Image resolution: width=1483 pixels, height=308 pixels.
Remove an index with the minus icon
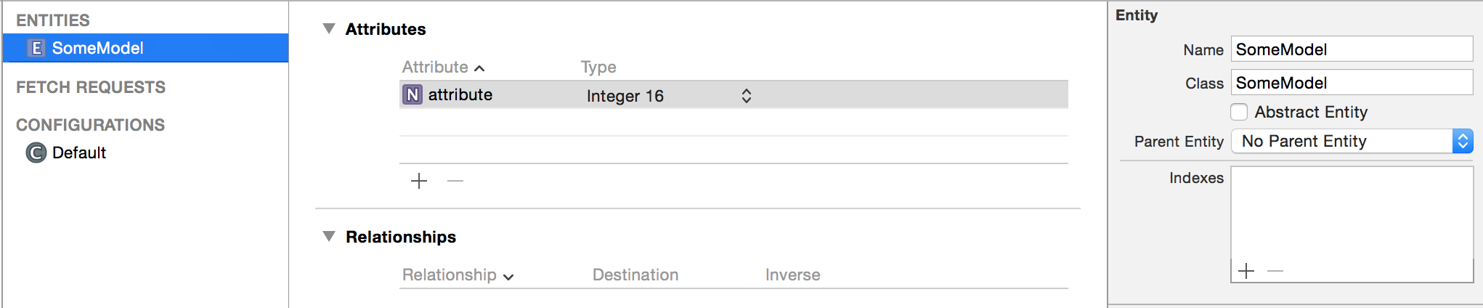coord(1275,271)
